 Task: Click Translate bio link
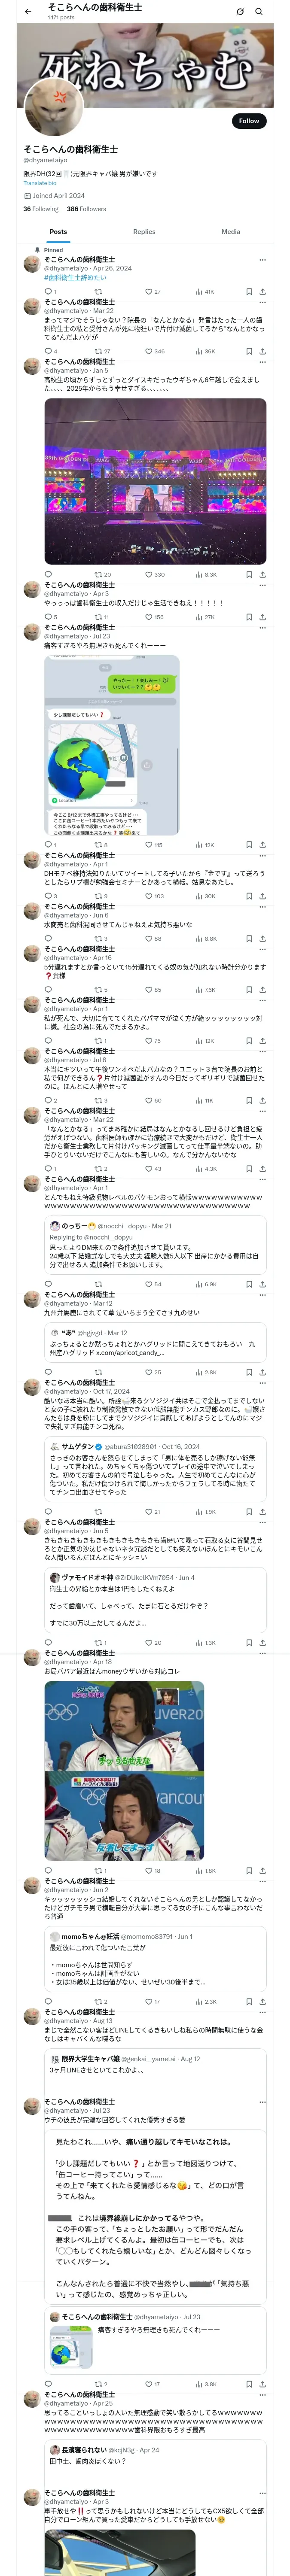click(x=40, y=183)
